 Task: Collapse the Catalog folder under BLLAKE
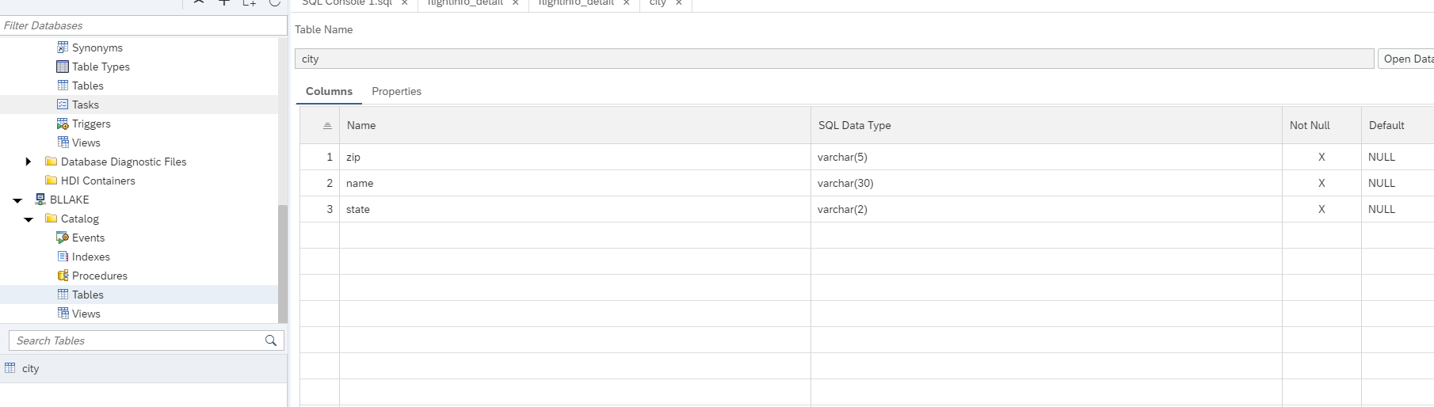[29, 219]
